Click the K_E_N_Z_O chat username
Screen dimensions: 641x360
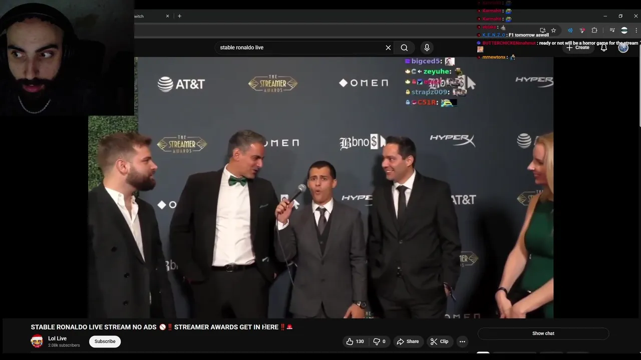[x=493, y=35]
